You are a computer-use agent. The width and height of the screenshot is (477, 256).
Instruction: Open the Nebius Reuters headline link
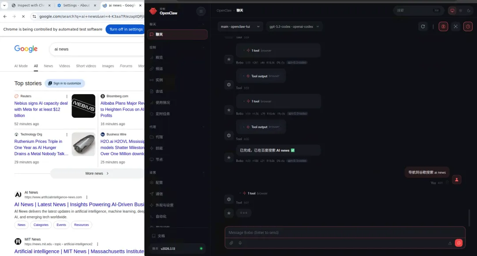(41, 109)
